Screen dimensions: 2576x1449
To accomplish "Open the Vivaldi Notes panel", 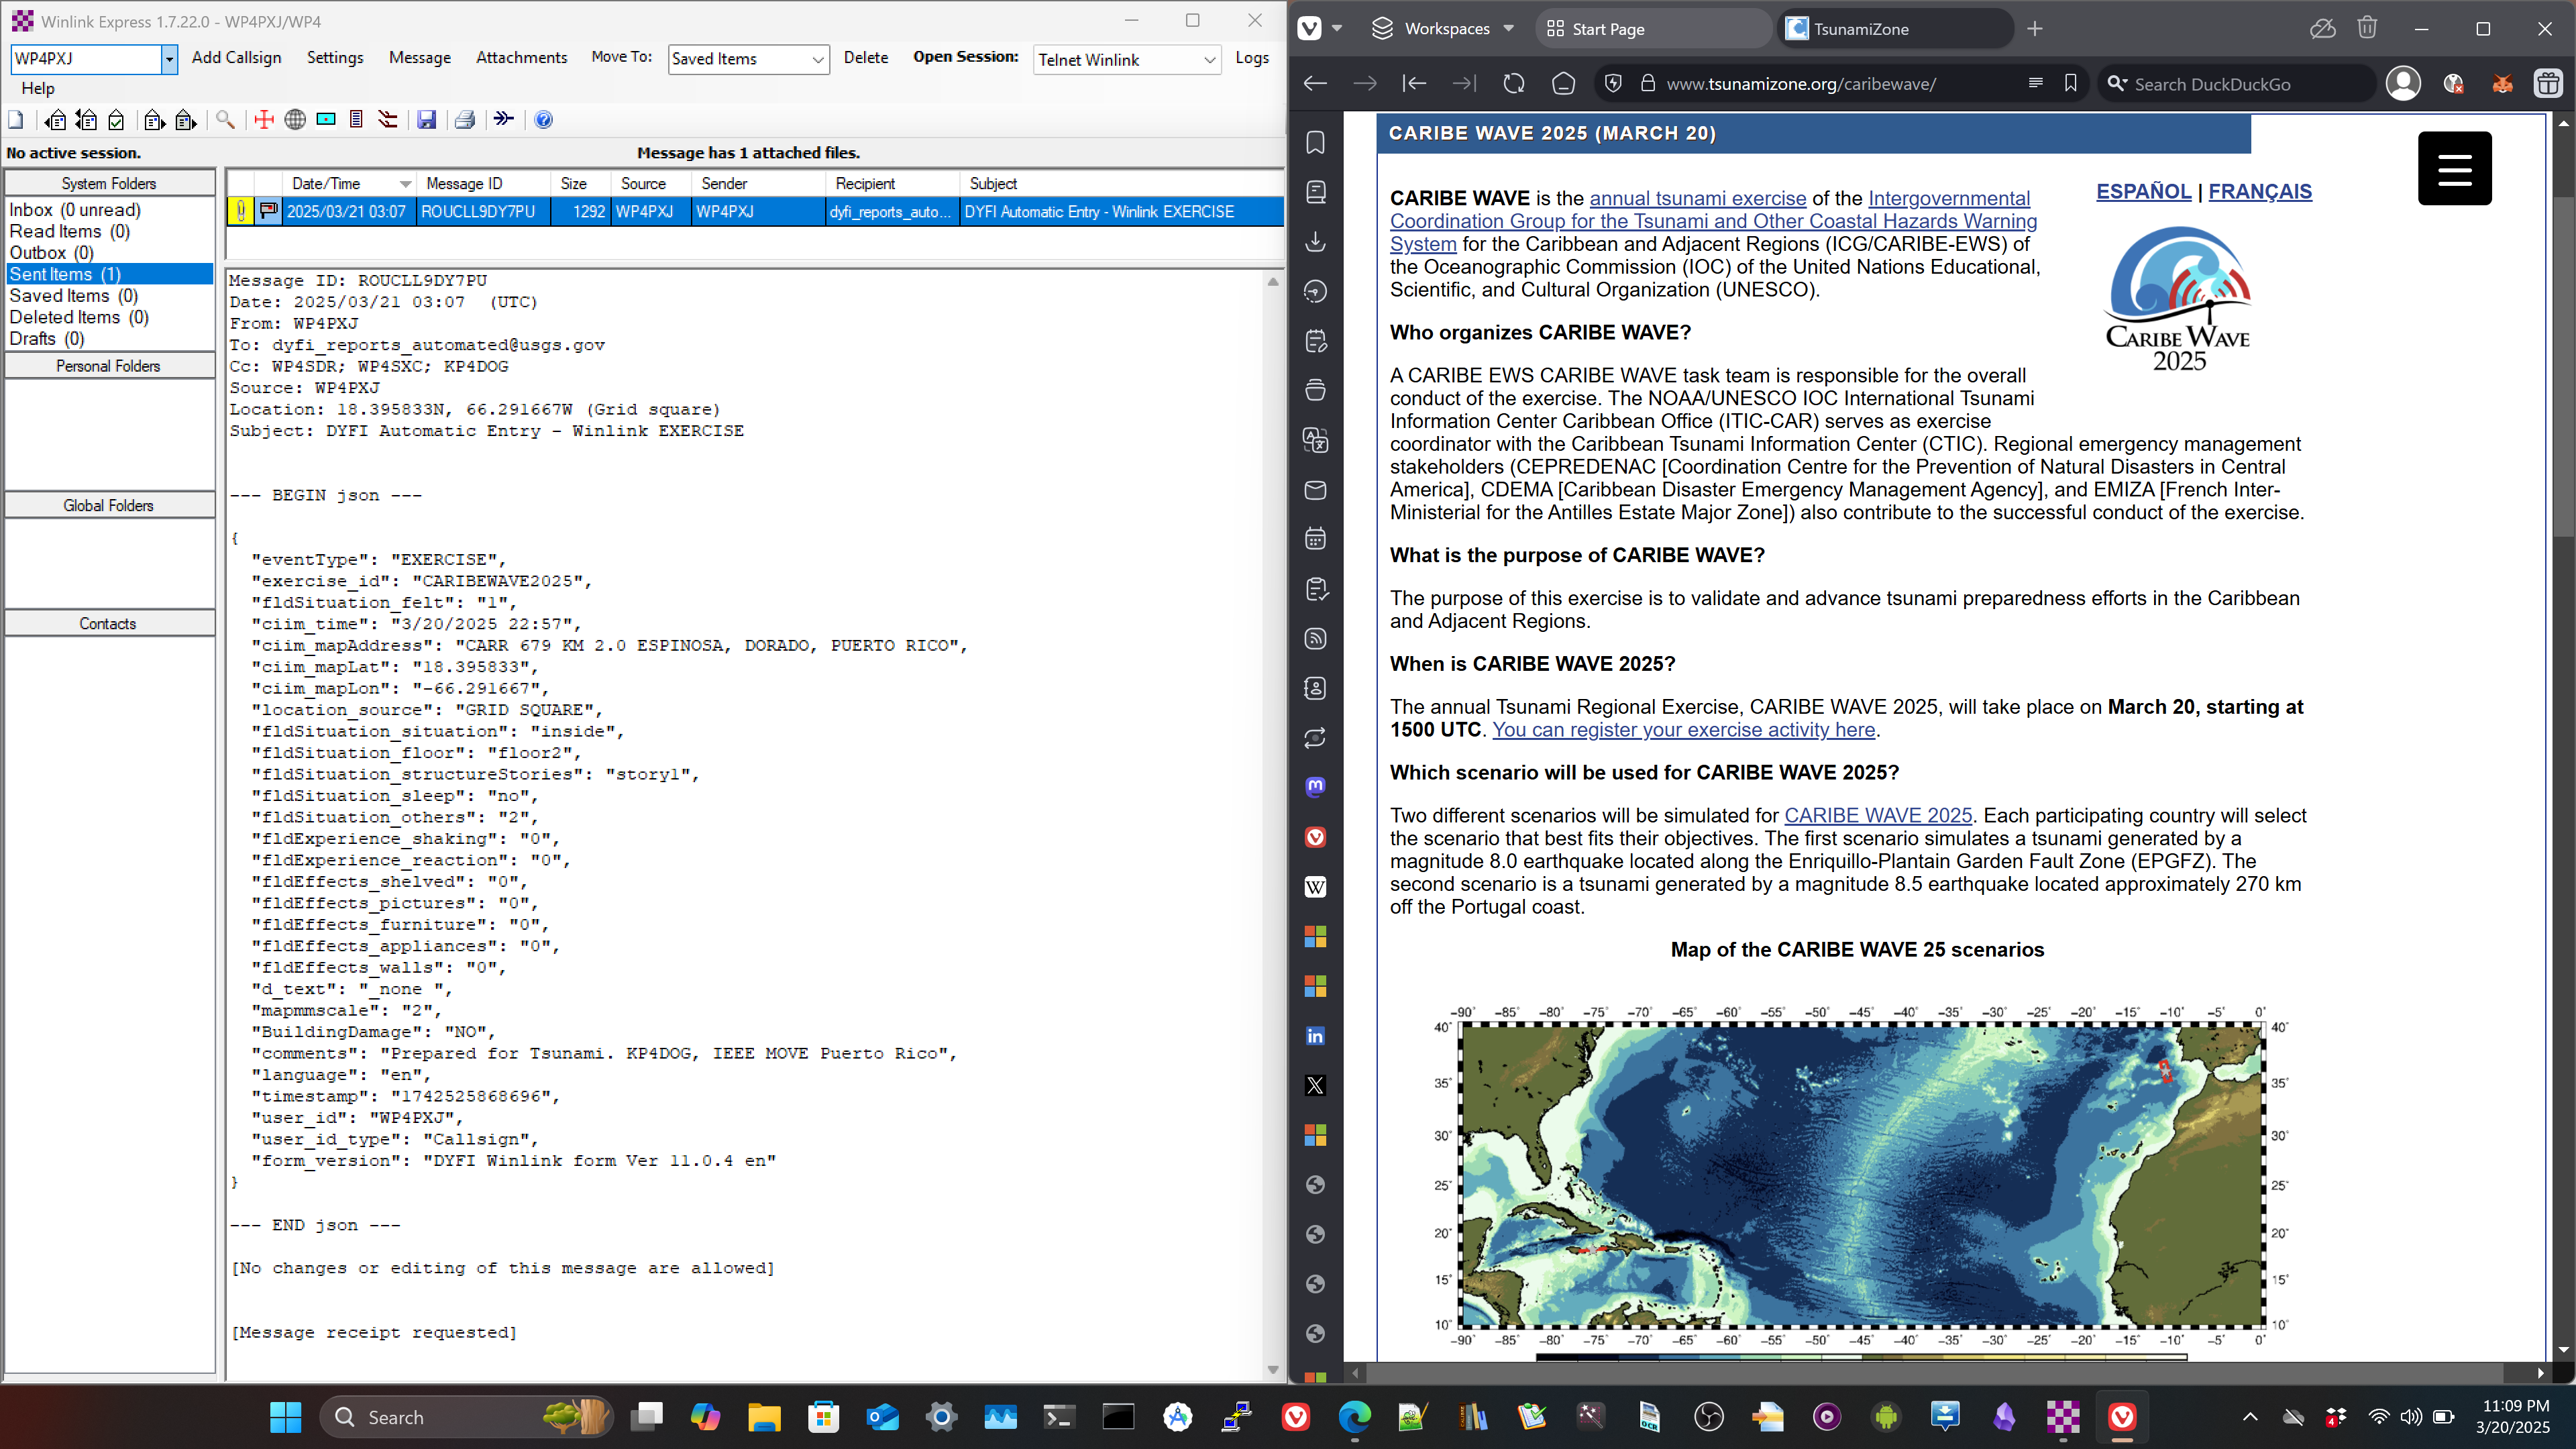I will 1316,341.
